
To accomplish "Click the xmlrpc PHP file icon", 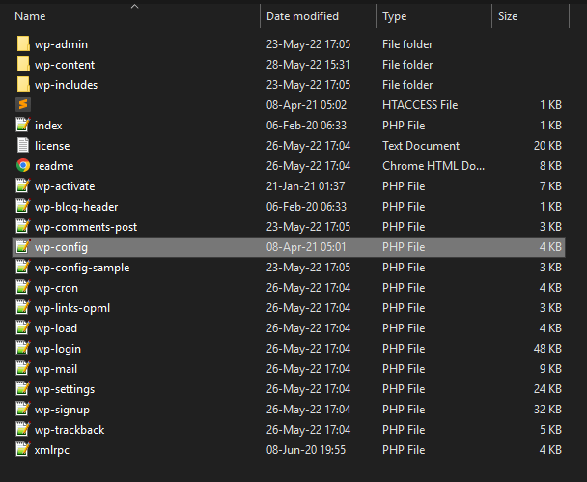I will coord(23,449).
